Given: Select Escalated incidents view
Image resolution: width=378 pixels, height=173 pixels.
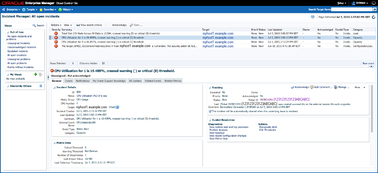Looking at the screenshot, I should [x=17, y=51].
